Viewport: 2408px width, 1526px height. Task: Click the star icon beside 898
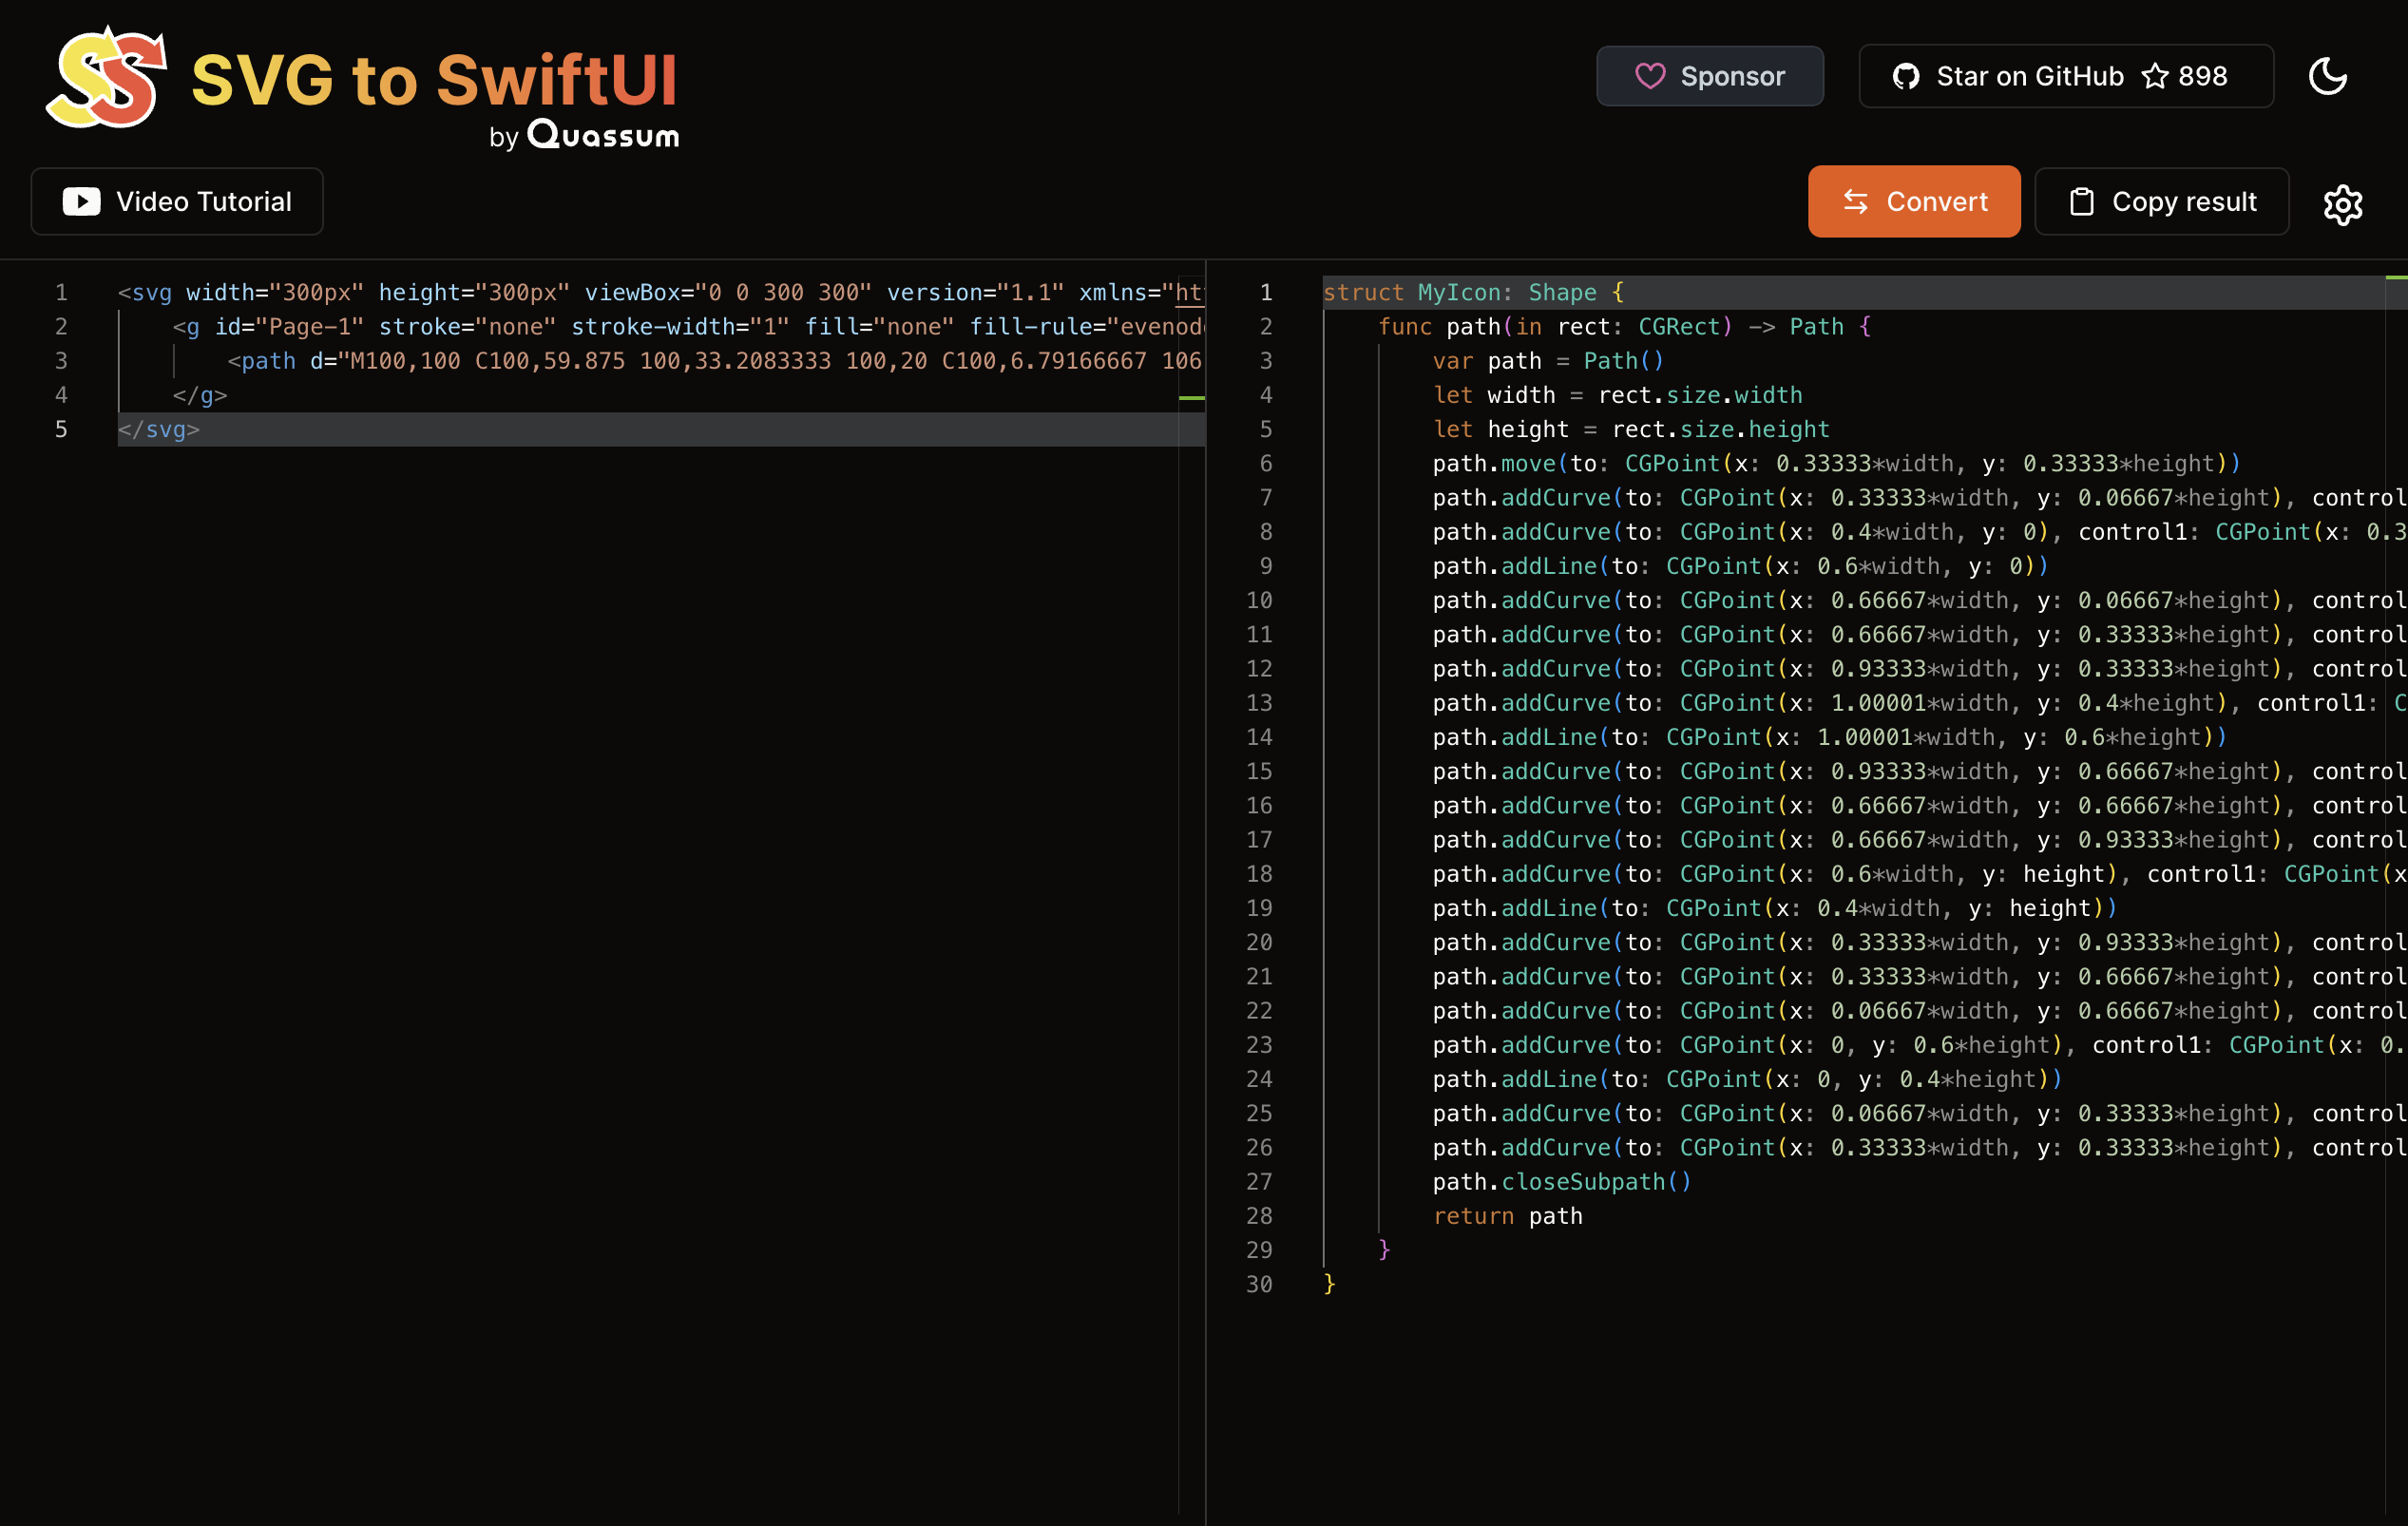click(x=2154, y=76)
